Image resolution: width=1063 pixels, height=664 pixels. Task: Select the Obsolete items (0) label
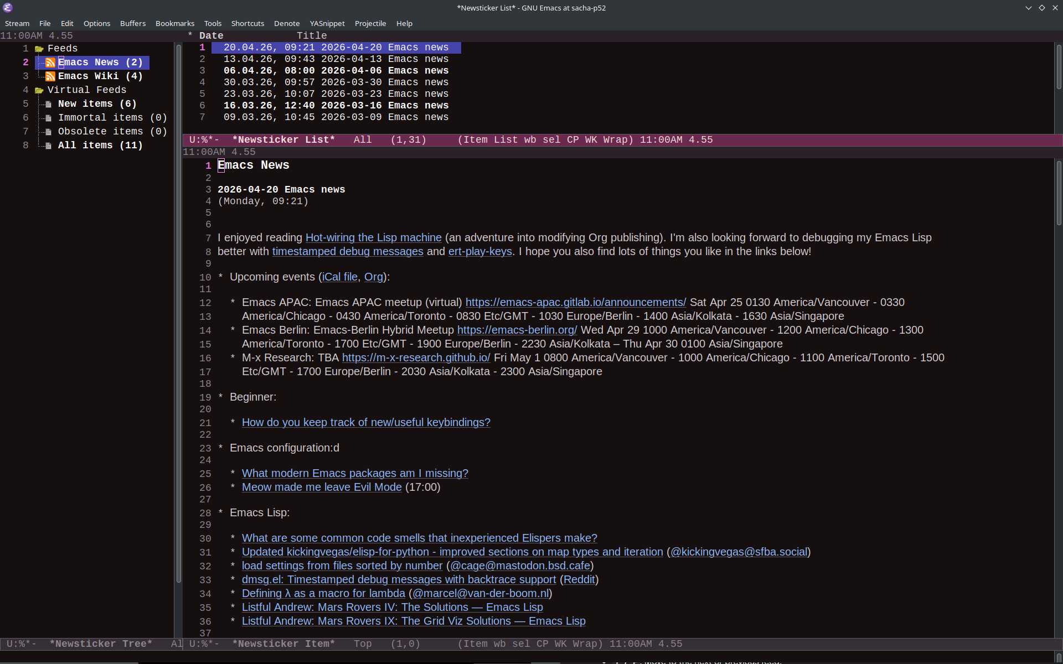pos(112,132)
